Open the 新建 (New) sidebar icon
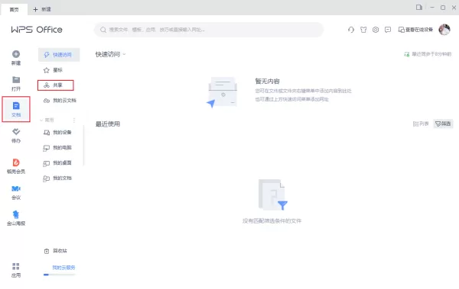This screenshot has height=289, width=459. point(16,57)
